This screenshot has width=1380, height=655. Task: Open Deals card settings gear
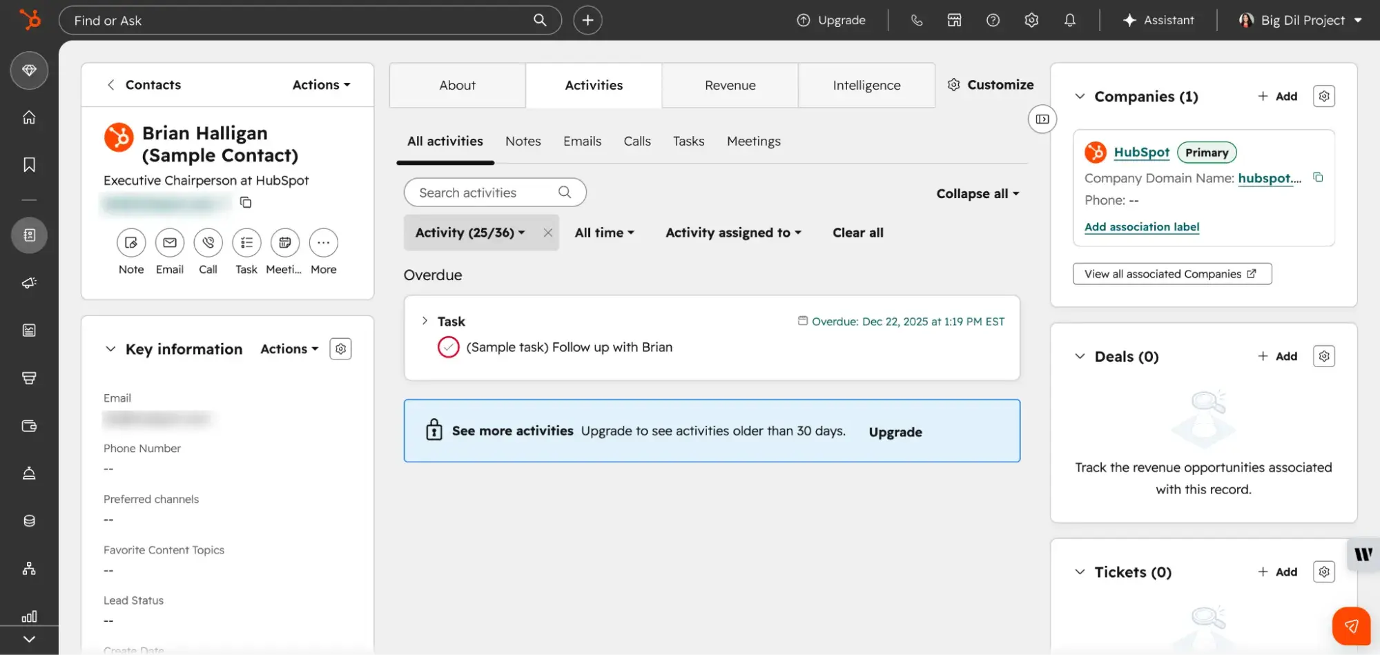[1324, 356]
